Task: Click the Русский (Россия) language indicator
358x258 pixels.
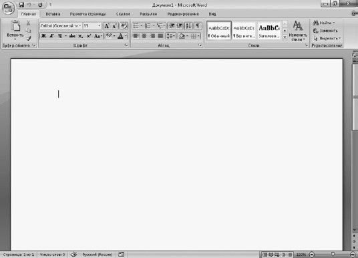Action: pos(98,255)
